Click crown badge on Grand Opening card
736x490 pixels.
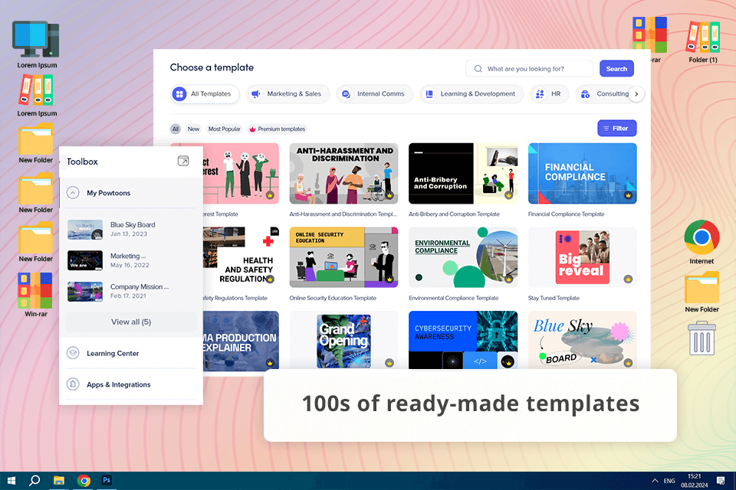click(389, 362)
